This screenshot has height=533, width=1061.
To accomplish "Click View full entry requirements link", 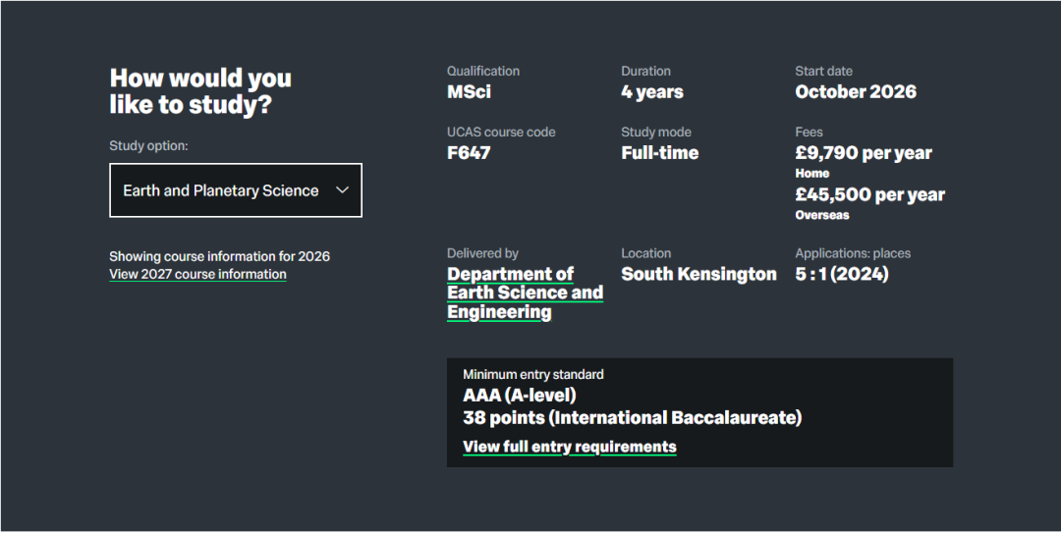I will coord(569,447).
